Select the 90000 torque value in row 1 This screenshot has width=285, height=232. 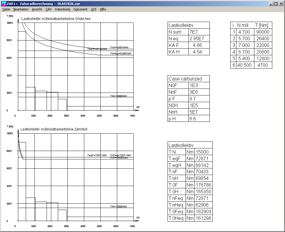click(263, 32)
